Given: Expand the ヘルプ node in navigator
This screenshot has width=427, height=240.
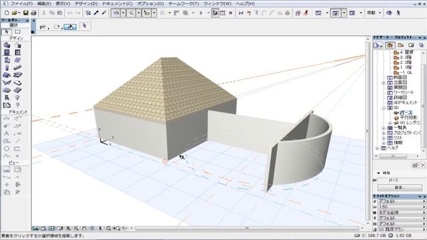Looking at the screenshot, I should tap(377, 148).
